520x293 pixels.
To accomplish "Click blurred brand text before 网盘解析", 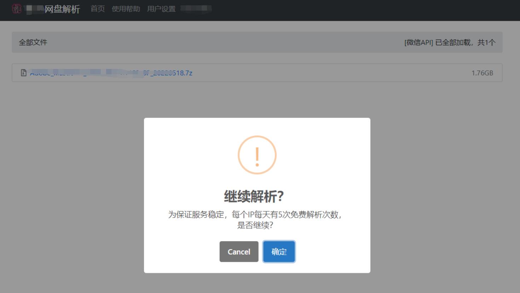I will [x=34, y=9].
